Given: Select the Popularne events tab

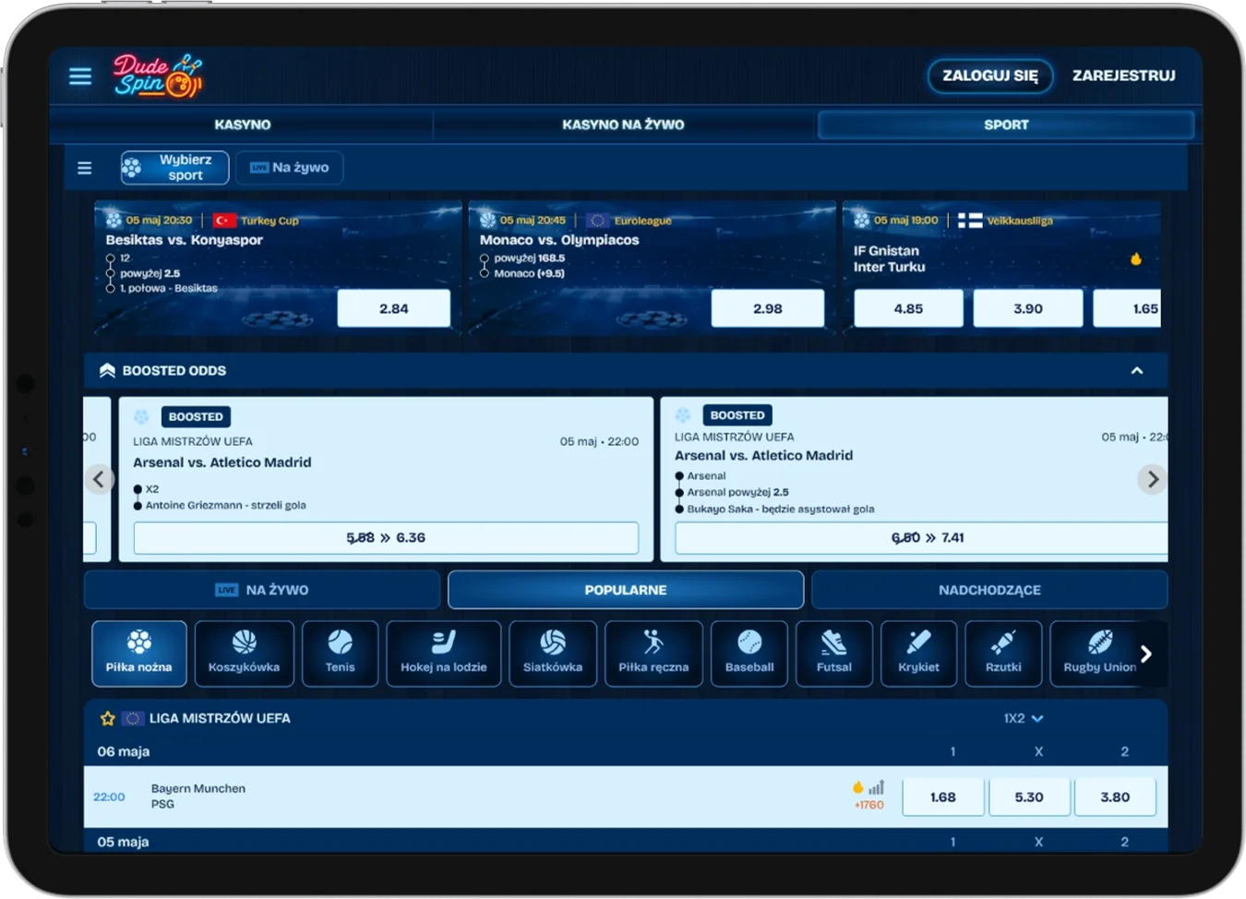Looking at the screenshot, I should tap(626, 590).
